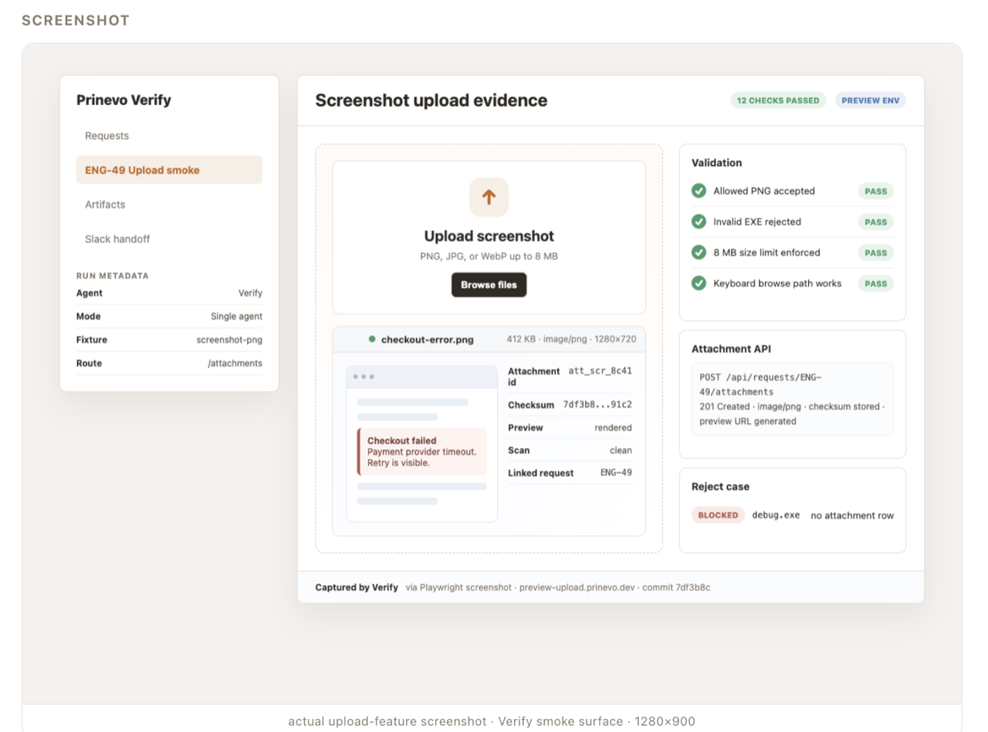Click the no attachment row text
Viewport: 988px width, 732px height.
(x=852, y=516)
